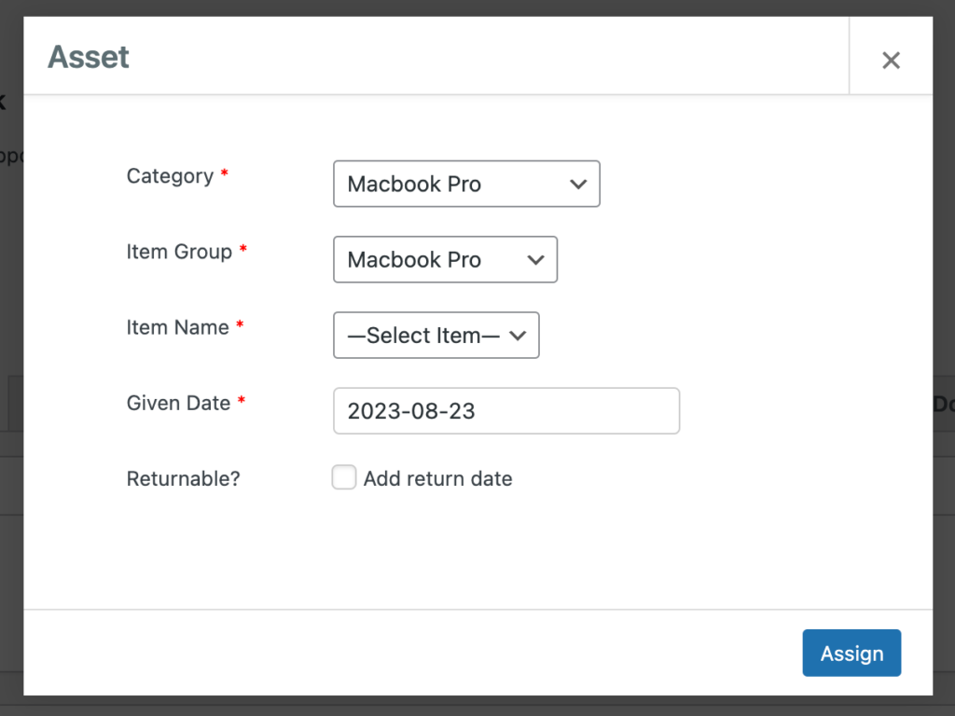Click the Add return date label text
Image resolution: width=955 pixels, height=716 pixels.
point(438,478)
